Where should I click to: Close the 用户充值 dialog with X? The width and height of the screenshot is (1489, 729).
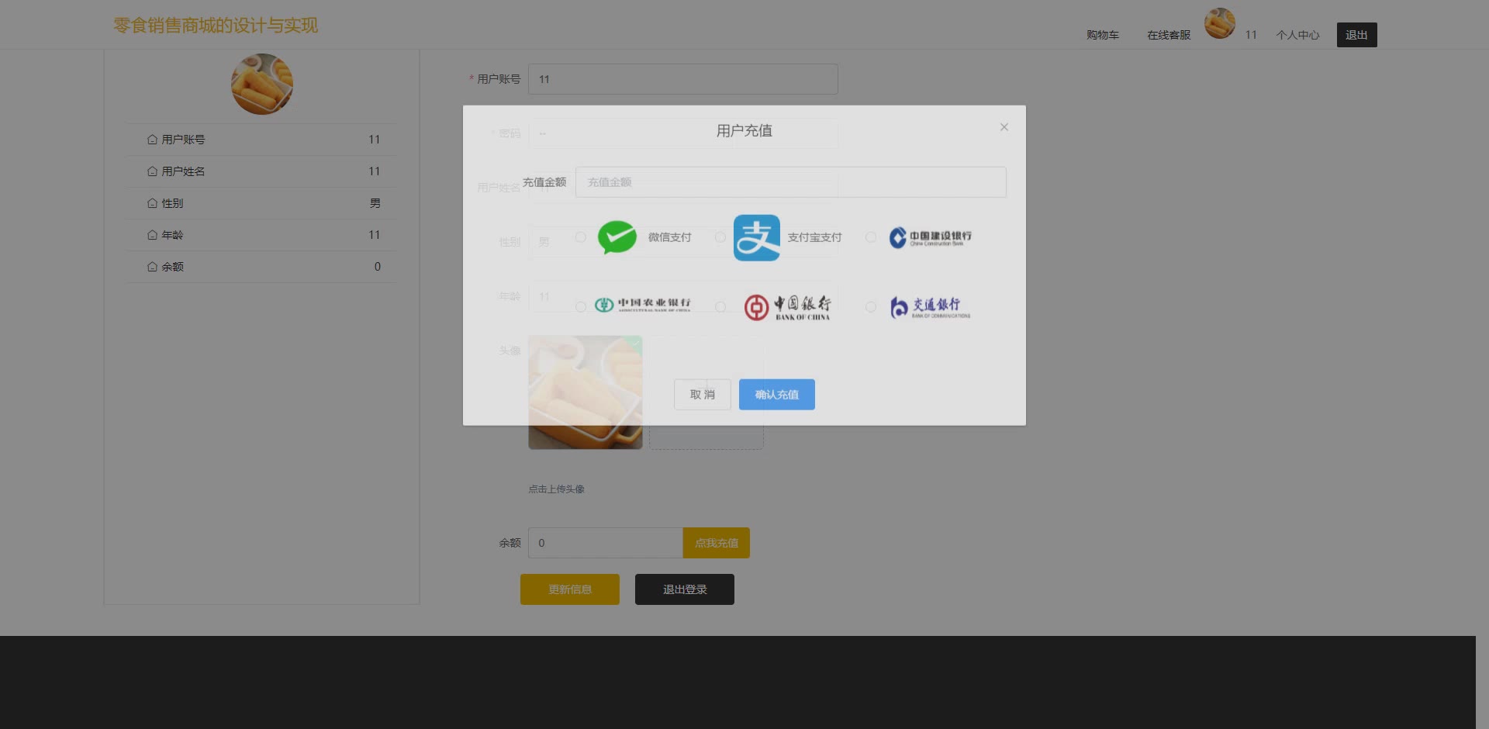coord(1004,127)
